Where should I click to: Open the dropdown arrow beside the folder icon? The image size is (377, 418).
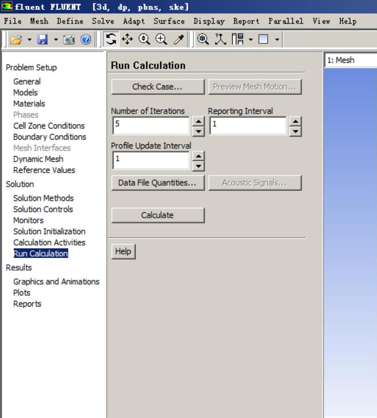[x=29, y=40]
